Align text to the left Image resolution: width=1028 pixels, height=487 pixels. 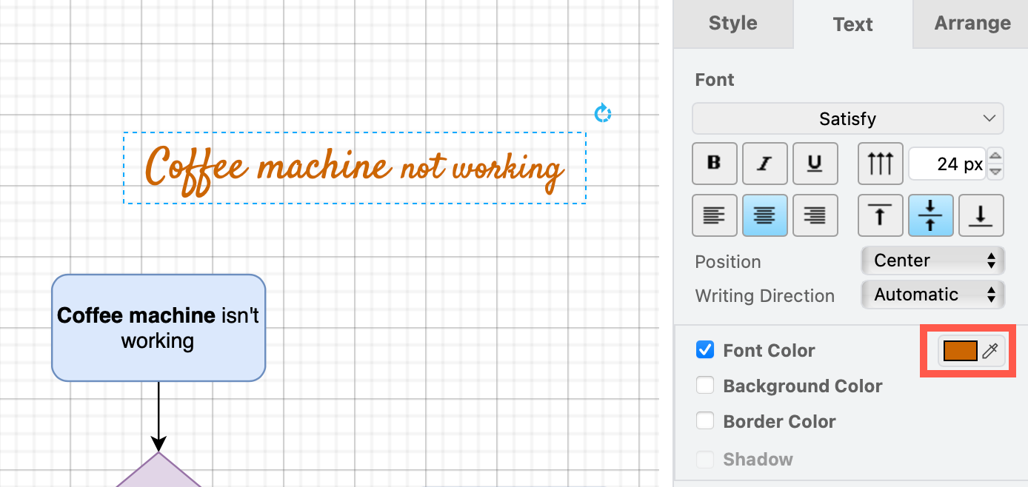(714, 215)
